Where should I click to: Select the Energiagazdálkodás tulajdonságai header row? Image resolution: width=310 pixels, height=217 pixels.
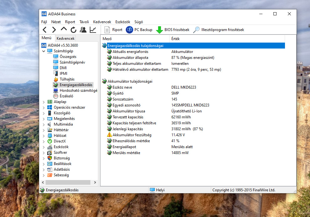pos(193,46)
